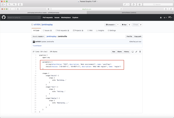Star the repository

point(124,25)
